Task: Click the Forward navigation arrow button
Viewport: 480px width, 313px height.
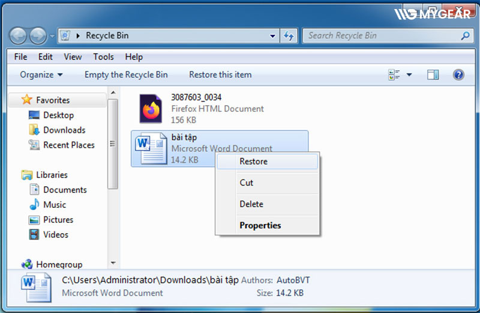Action: (38, 35)
